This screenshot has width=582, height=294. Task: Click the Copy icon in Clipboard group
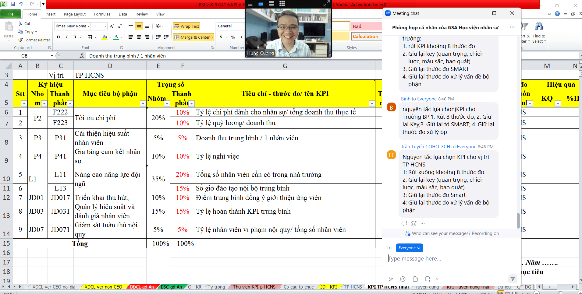click(20, 32)
